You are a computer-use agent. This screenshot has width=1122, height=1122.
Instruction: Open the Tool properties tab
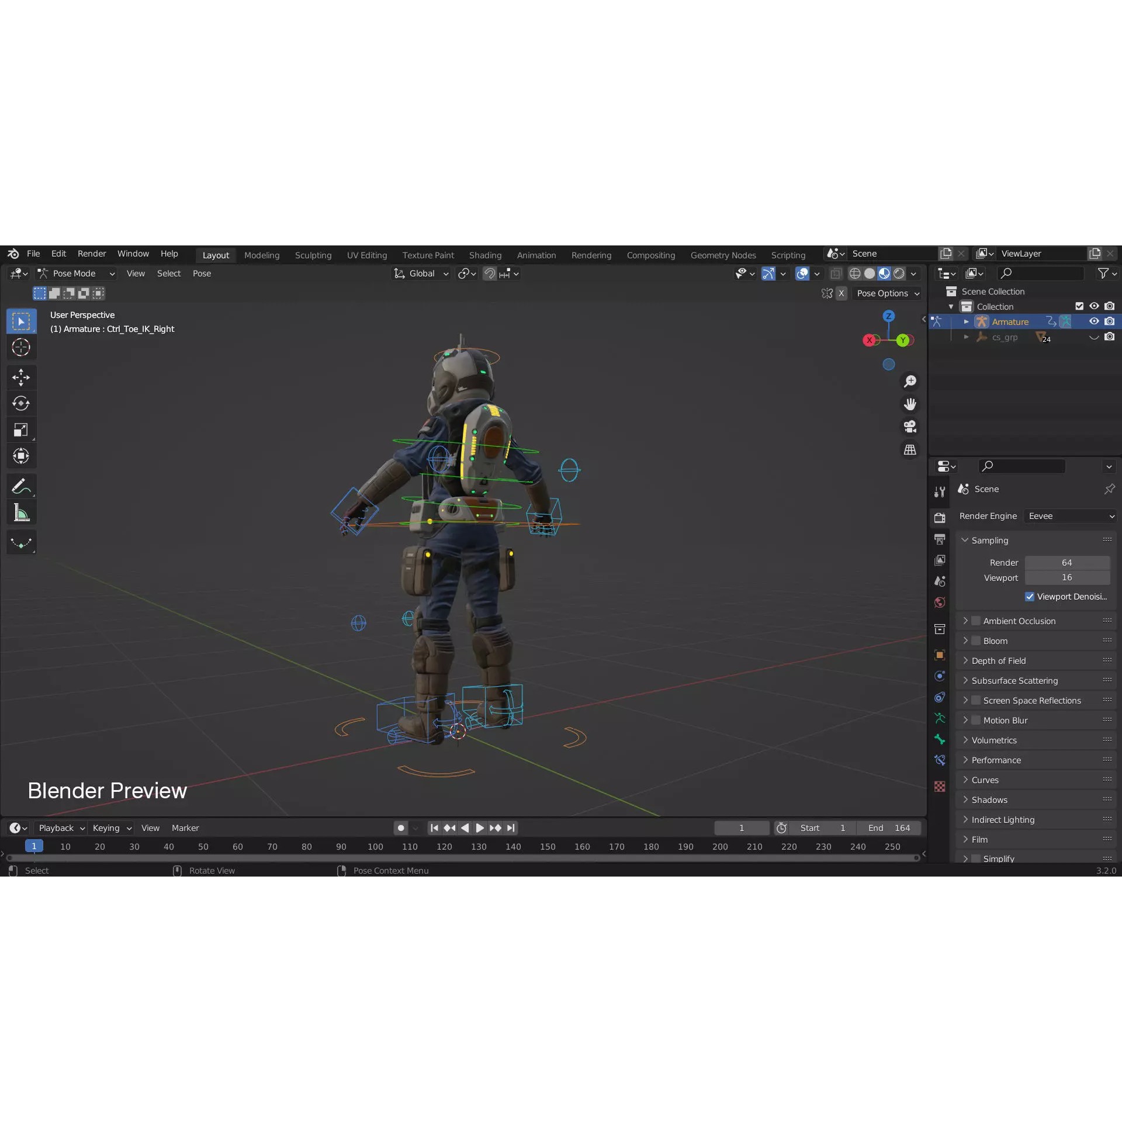(x=940, y=492)
